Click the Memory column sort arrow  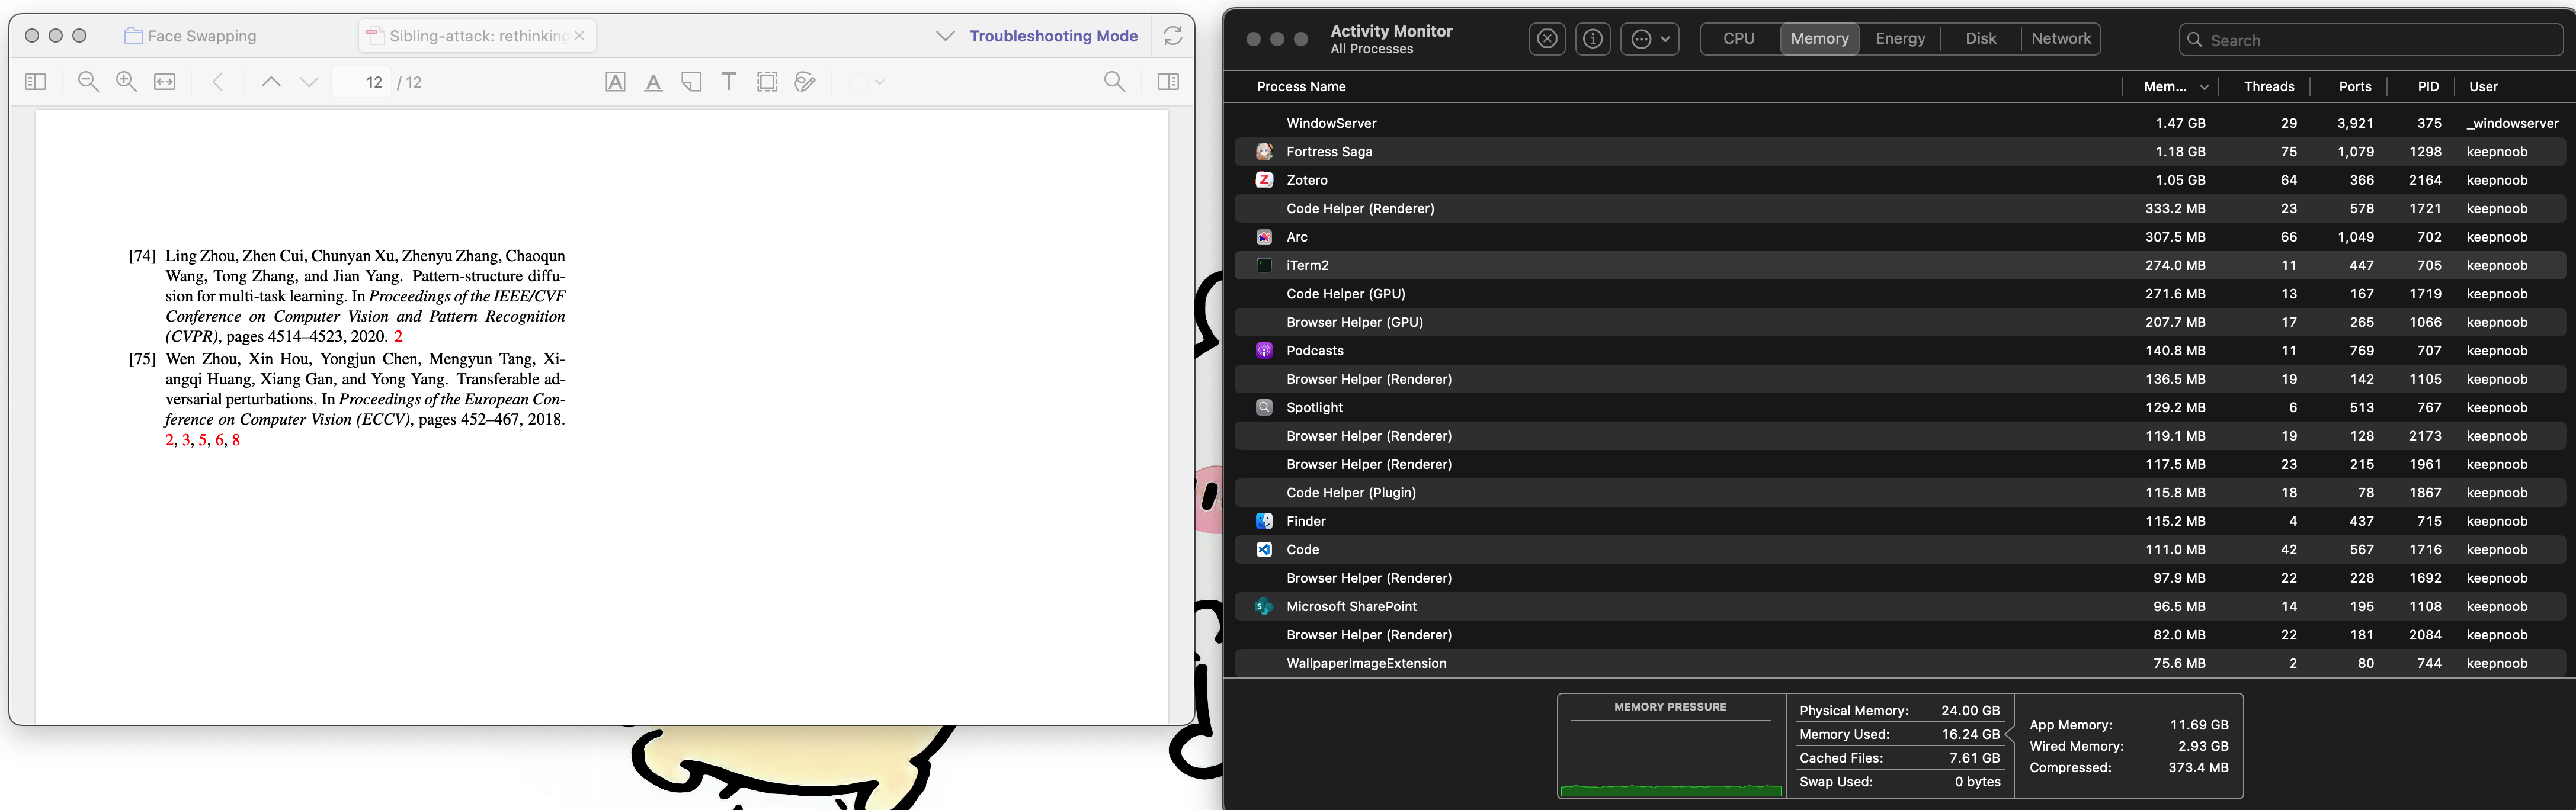(2204, 87)
